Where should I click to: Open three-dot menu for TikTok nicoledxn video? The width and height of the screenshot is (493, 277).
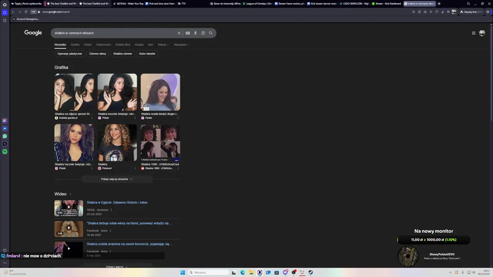tap(111, 210)
